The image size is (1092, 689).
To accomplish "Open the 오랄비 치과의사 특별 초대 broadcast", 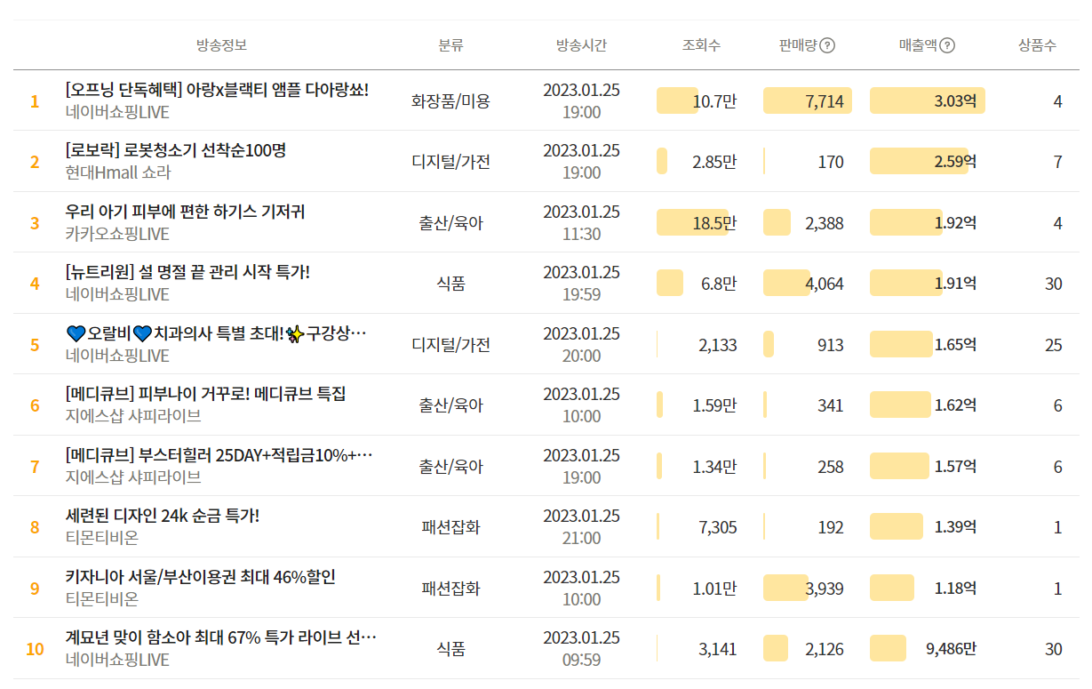I will [217, 333].
